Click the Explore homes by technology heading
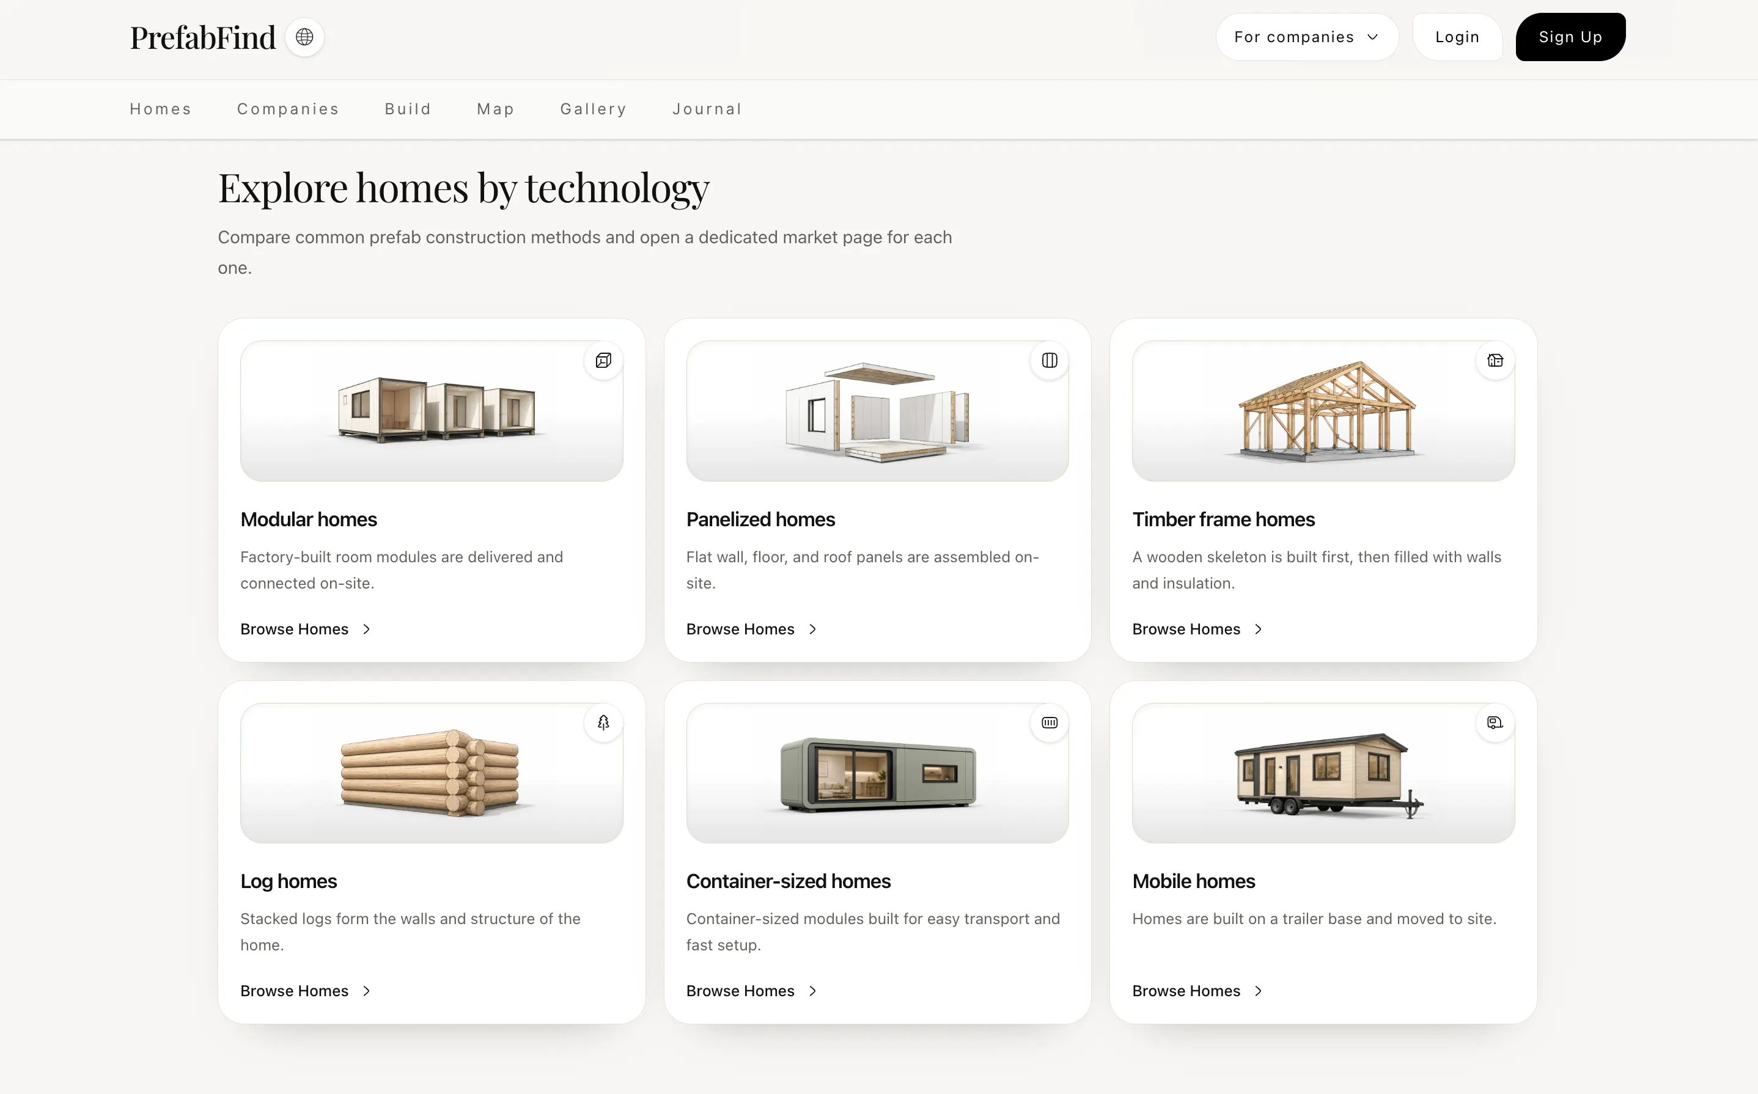The height and width of the screenshot is (1094, 1758). click(x=464, y=189)
